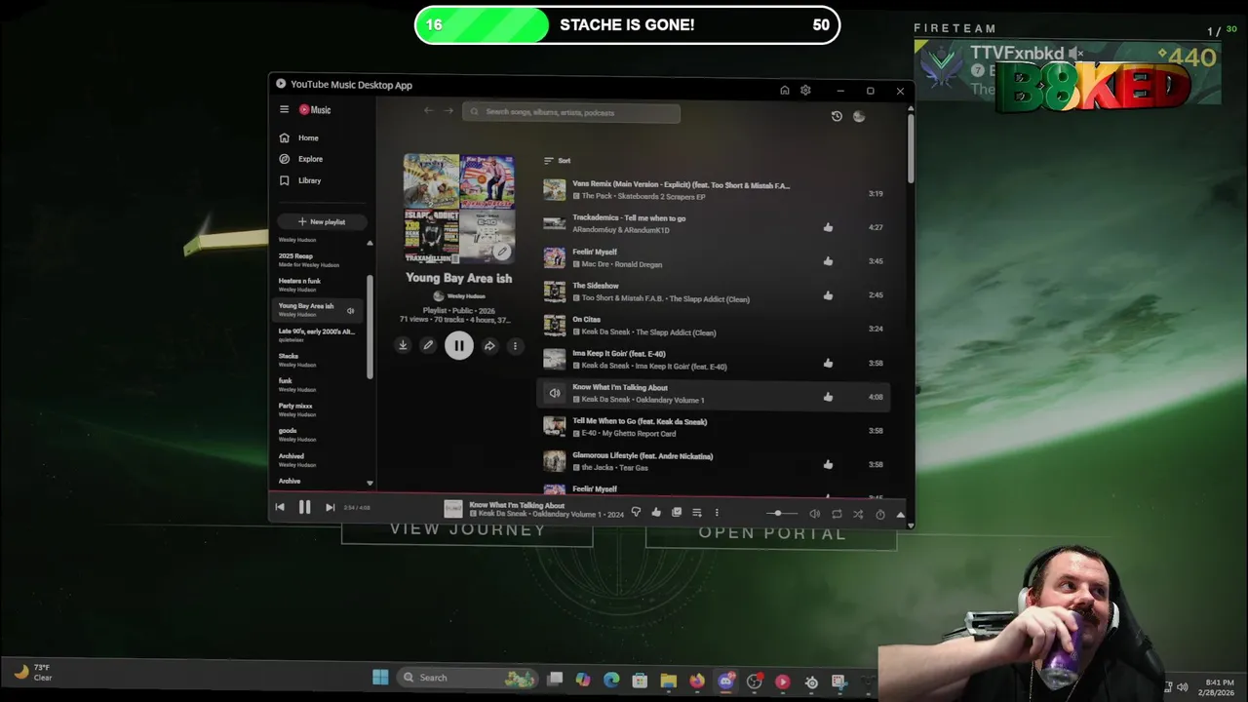Toggle like on Ima Keep It Goin'

coord(828,363)
